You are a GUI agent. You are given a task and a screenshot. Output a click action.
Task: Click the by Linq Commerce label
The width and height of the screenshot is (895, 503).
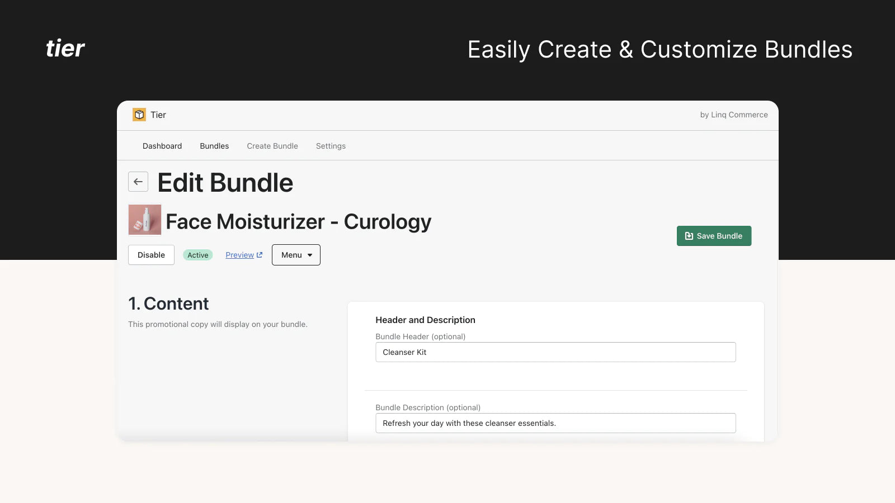point(734,115)
